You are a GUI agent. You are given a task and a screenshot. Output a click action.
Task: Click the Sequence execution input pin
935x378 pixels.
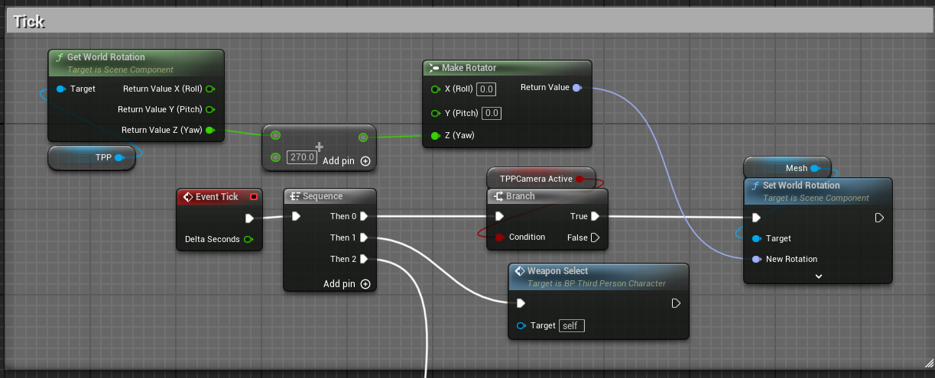coord(296,216)
